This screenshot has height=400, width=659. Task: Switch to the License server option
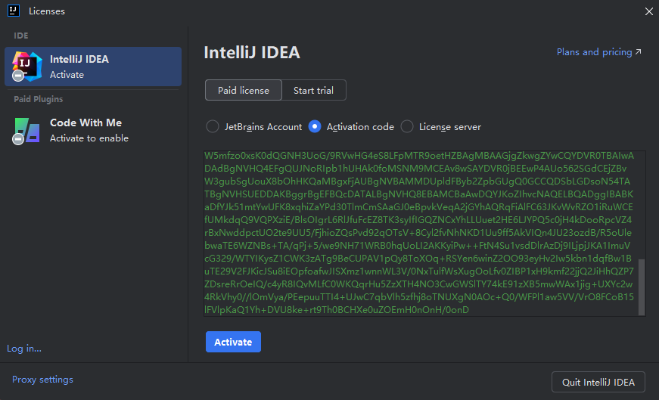pos(407,126)
